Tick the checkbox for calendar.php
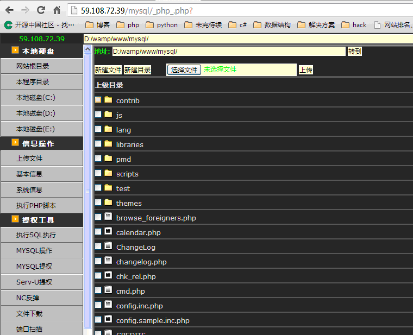 98,232
